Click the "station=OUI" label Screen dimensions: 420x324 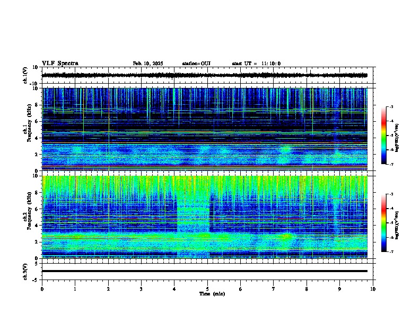[x=196, y=64]
